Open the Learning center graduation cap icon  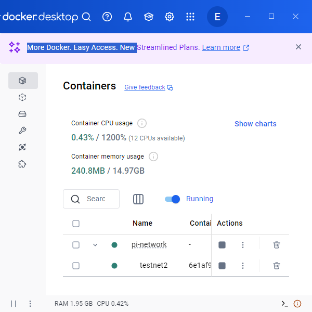click(149, 17)
